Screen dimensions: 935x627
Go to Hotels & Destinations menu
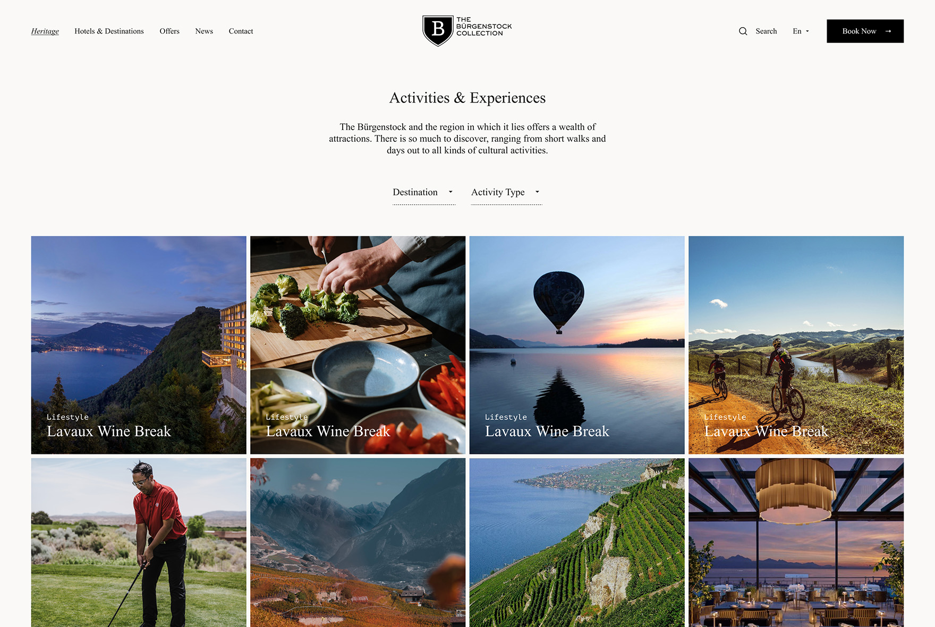[x=109, y=31]
